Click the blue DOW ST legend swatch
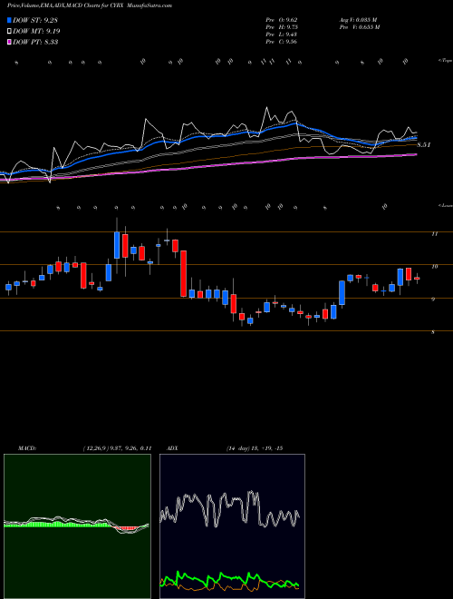The height and width of the screenshot is (599, 453). (x=9, y=20)
